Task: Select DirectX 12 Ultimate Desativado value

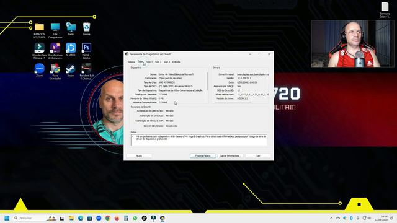Action: point(171,126)
